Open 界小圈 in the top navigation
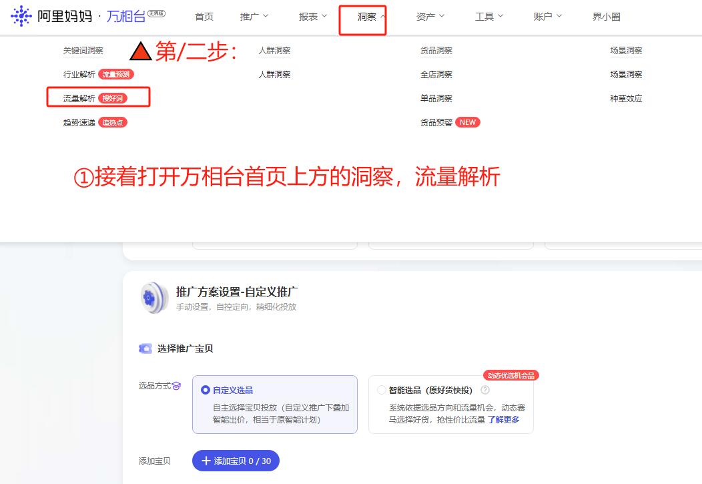Screen dimensions: 702x484 (x=606, y=17)
